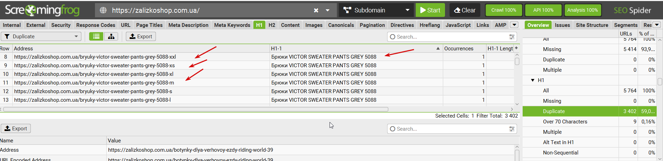This screenshot has height=161, width=663.
Task: Show more main tabs via overflow arrow
Action: [x=514, y=25]
